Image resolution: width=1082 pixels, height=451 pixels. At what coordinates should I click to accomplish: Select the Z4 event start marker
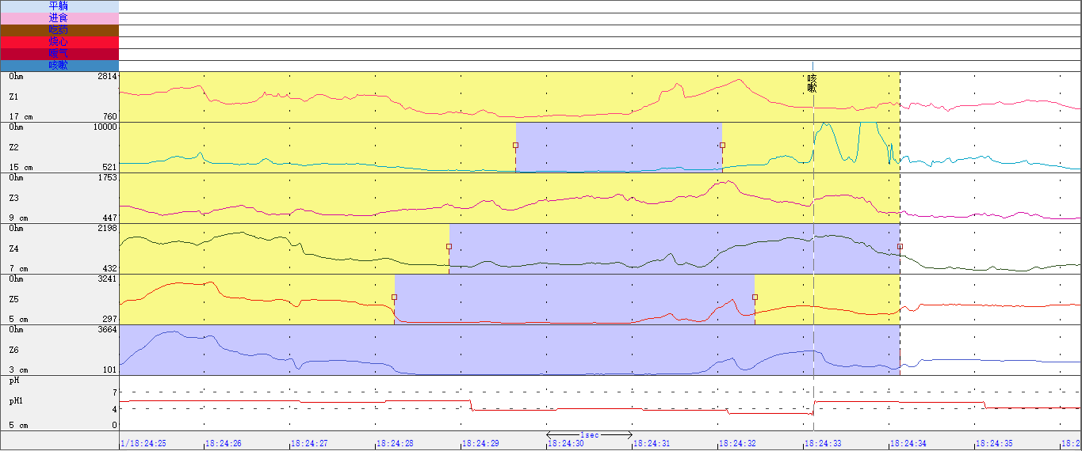(x=449, y=247)
